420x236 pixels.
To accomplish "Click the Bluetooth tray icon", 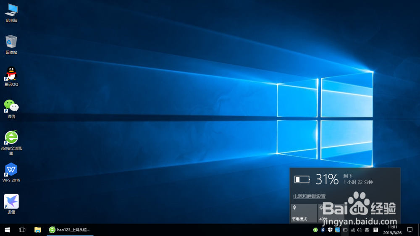I will pyautogui.click(x=323, y=230).
